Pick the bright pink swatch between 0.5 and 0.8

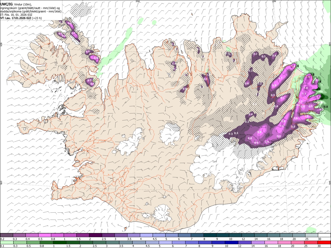tap(44, 235)
